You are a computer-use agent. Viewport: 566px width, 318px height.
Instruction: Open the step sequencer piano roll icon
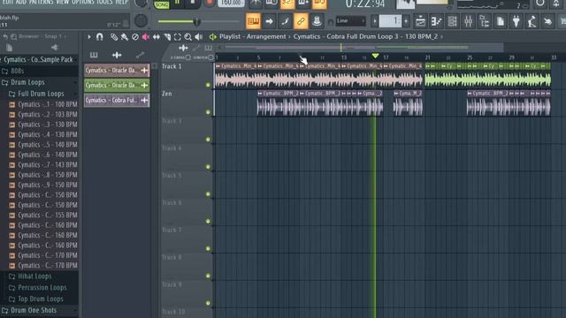tap(436, 21)
